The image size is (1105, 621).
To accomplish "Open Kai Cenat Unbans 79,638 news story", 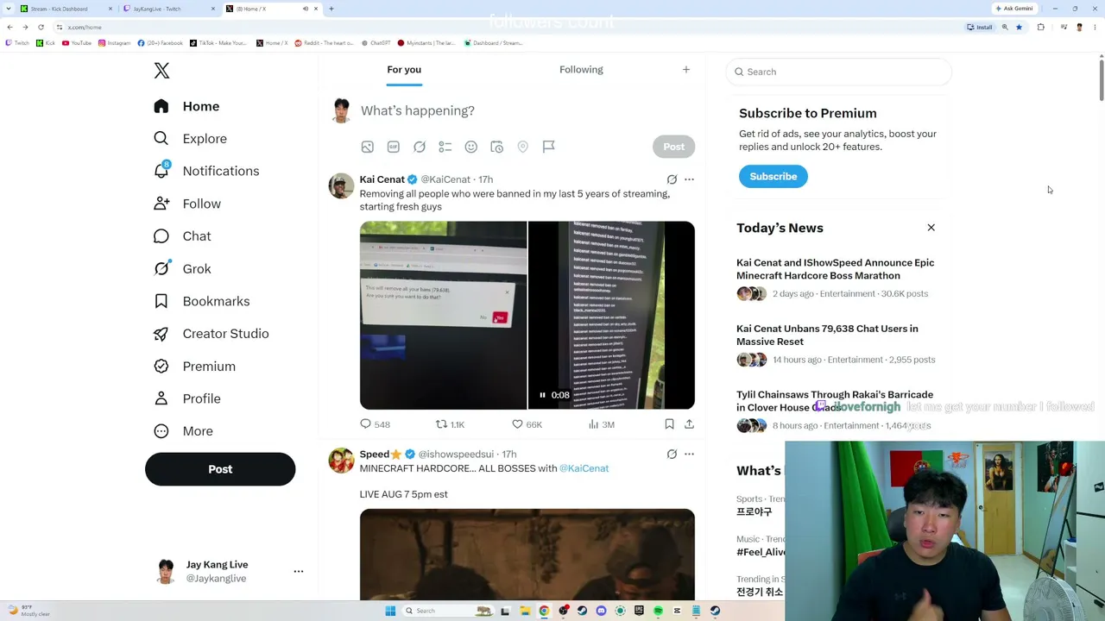I will pos(827,335).
